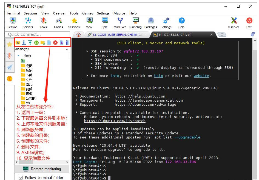Click the paperclip icon near the tabs
This screenshot has width=259, height=180.
[x=253, y=34]
